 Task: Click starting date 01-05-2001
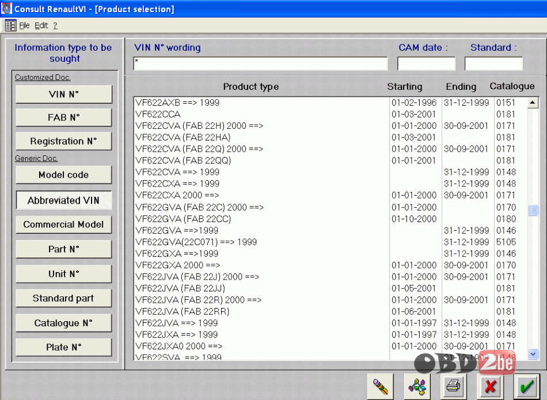(x=414, y=288)
